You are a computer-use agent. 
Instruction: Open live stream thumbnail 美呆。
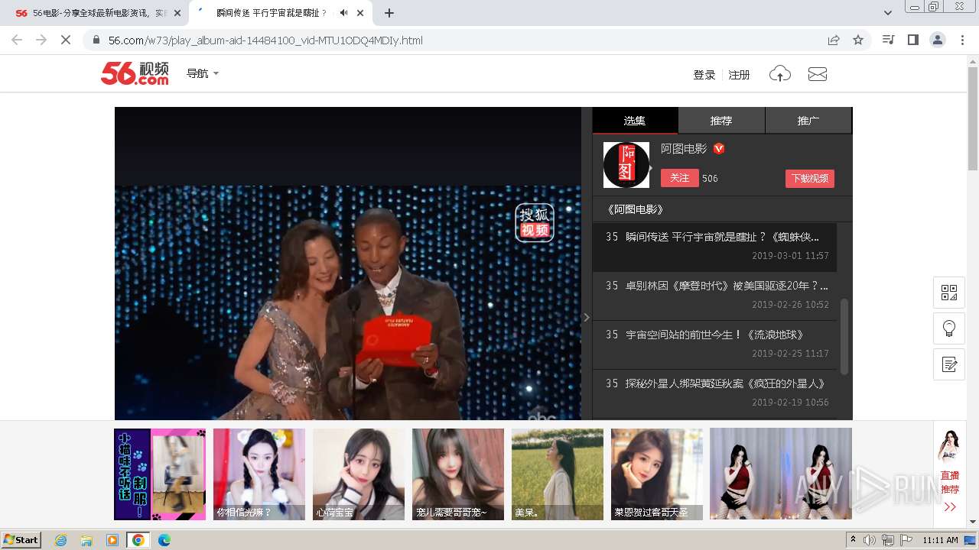coord(558,474)
